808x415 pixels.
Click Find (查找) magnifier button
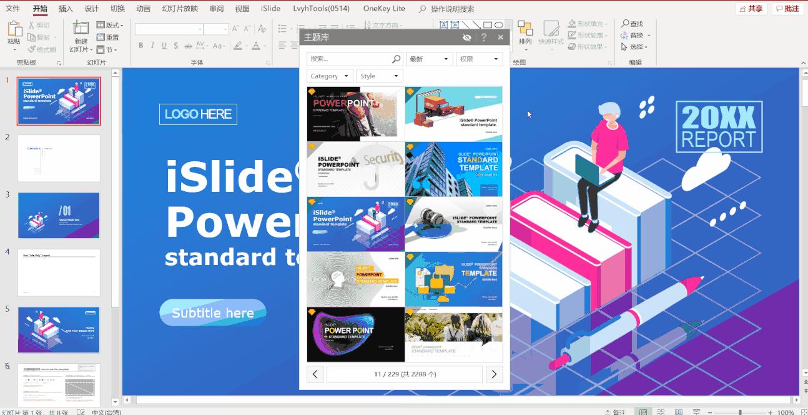pyautogui.click(x=632, y=24)
